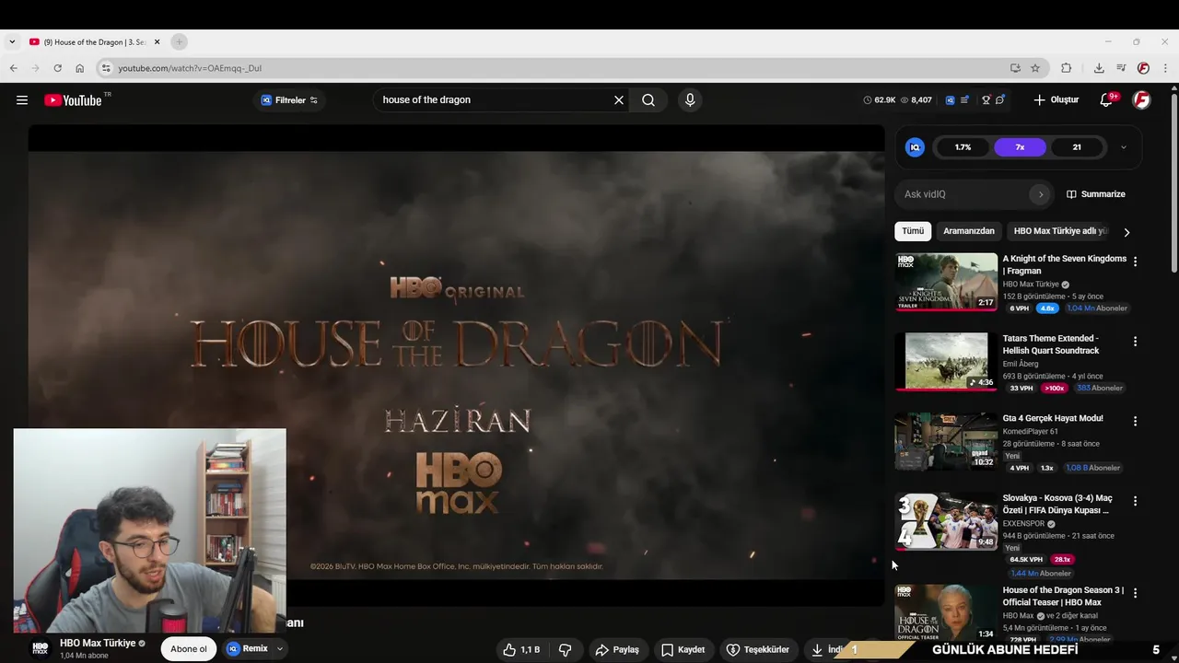The height and width of the screenshot is (663, 1179).
Task: Click Oluştur create button
Action: point(1056,100)
